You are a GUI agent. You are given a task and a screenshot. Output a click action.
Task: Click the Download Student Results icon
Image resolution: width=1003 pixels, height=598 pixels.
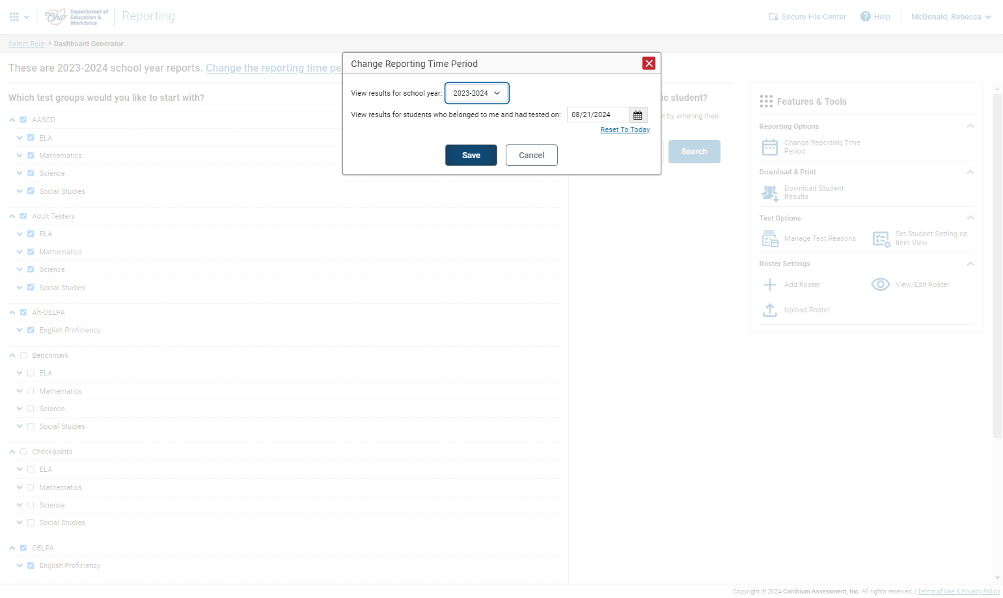click(770, 193)
